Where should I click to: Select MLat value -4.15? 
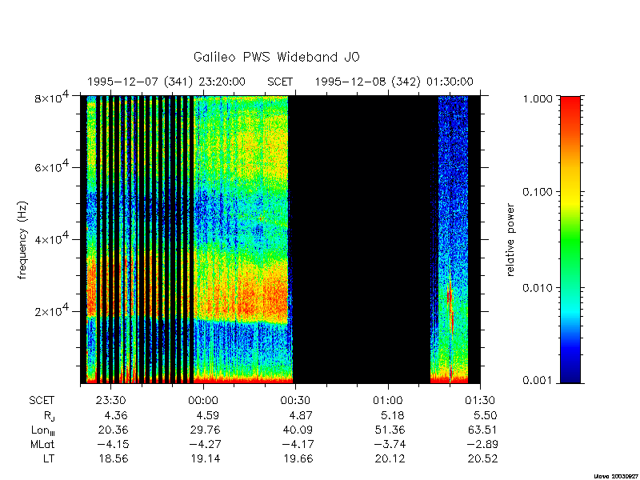coord(113,444)
